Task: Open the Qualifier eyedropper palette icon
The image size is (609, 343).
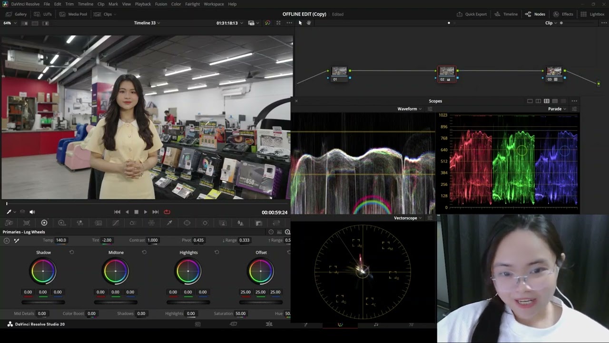Action: click(x=169, y=223)
